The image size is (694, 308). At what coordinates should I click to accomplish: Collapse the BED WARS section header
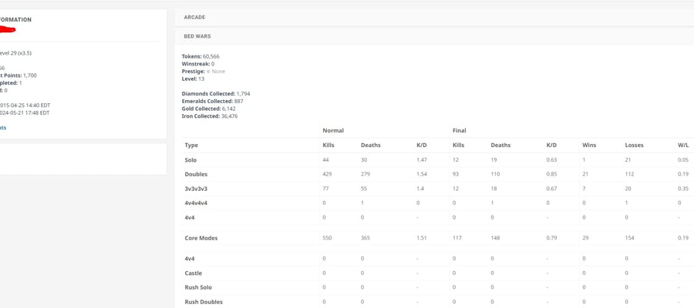click(x=434, y=36)
